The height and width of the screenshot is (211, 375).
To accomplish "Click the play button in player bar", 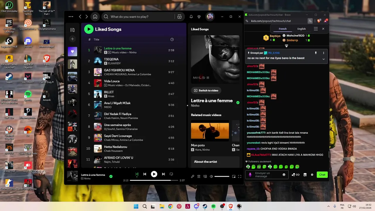I will click(x=154, y=174).
